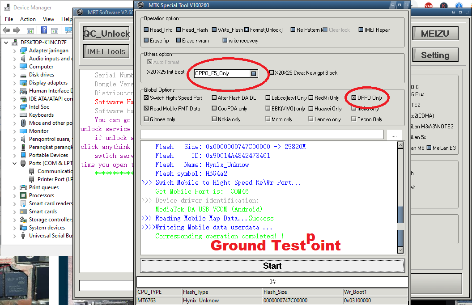Image resolution: width=472 pixels, height=305 pixels.
Task: Click the System devices icon
Action: click(23, 228)
